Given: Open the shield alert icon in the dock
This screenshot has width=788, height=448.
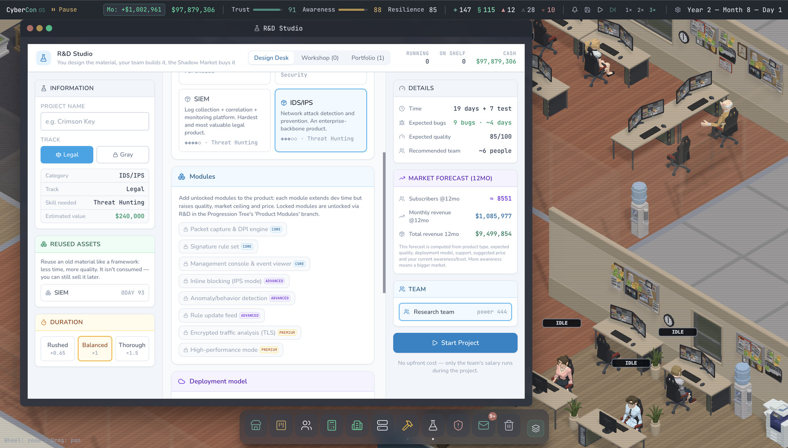Looking at the screenshot, I should (x=458, y=426).
